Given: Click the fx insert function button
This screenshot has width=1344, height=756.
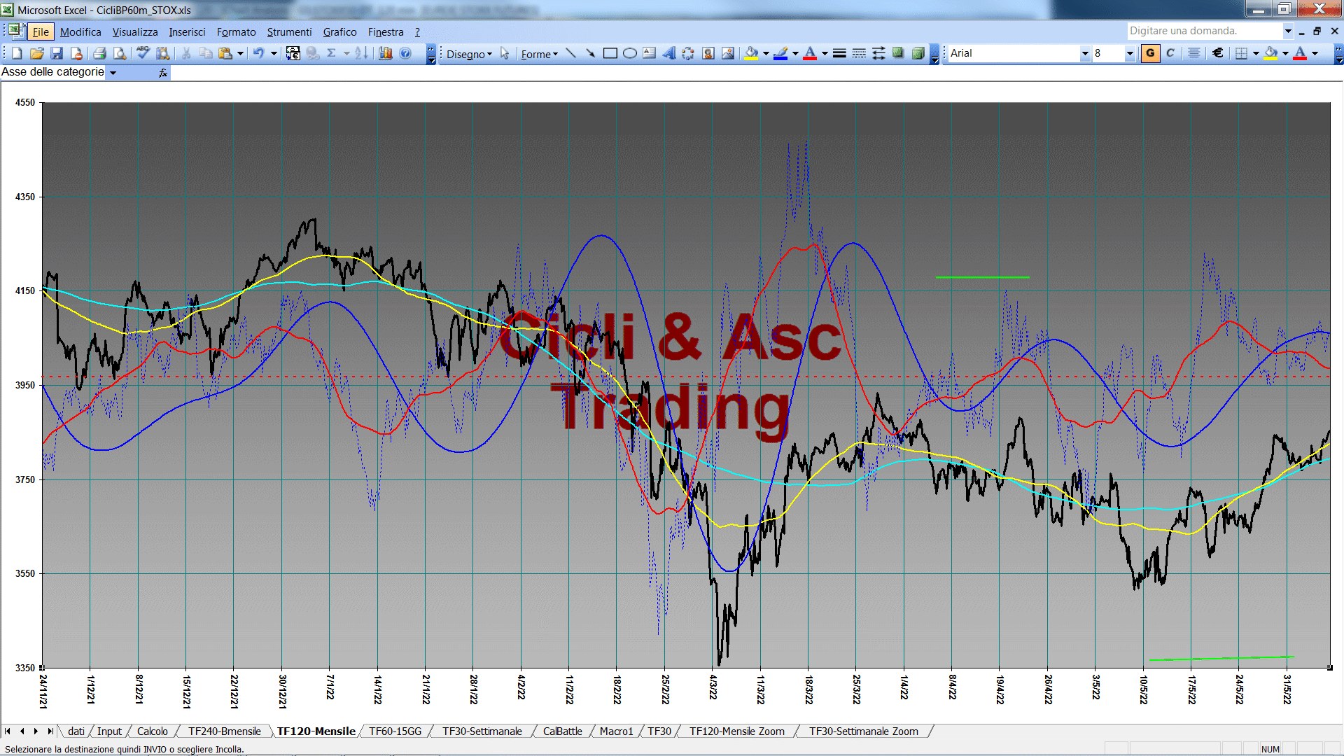Looking at the screenshot, I should (163, 73).
